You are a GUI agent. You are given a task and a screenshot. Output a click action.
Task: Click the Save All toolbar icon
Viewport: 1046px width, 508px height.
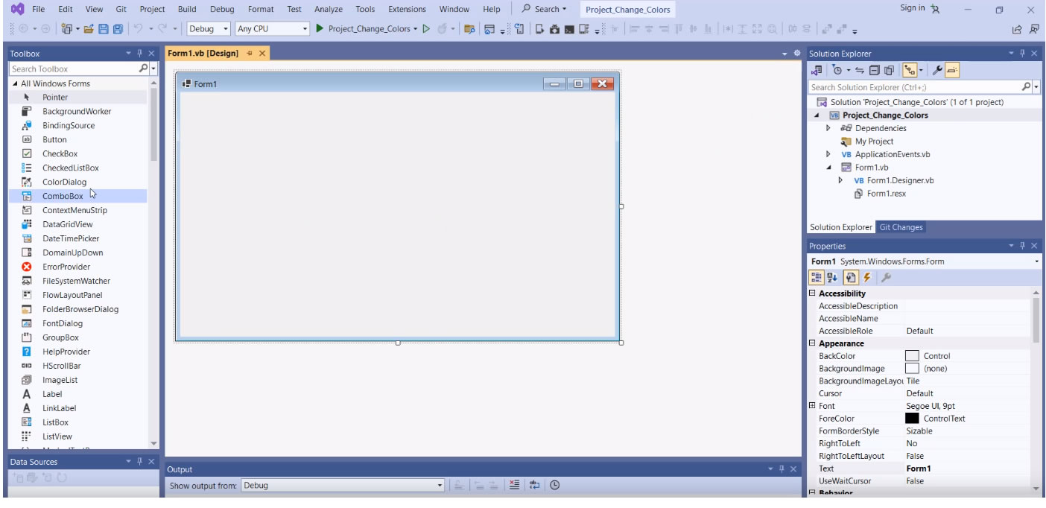click(118, 29)
